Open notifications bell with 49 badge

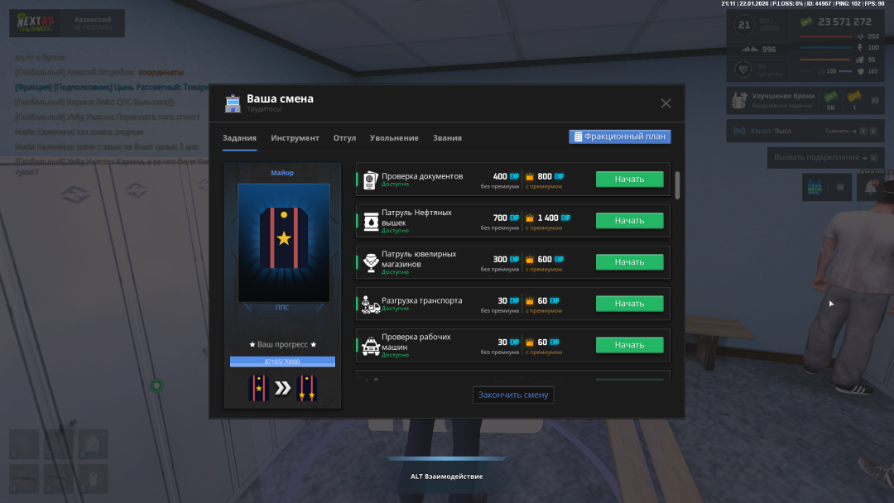click(870, 188)
